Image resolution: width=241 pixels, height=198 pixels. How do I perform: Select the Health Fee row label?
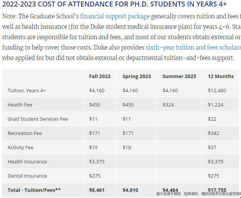[20, 105]
